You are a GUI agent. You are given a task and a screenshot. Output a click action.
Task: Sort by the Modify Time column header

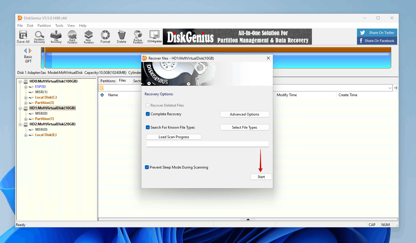click(305, 95)
